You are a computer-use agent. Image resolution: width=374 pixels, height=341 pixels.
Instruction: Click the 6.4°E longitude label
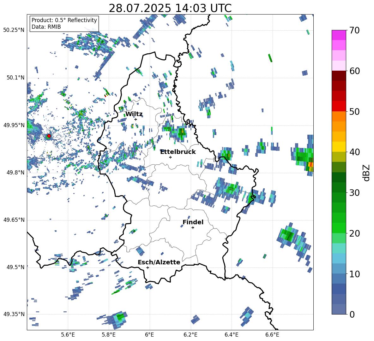[x=231, y=335]
